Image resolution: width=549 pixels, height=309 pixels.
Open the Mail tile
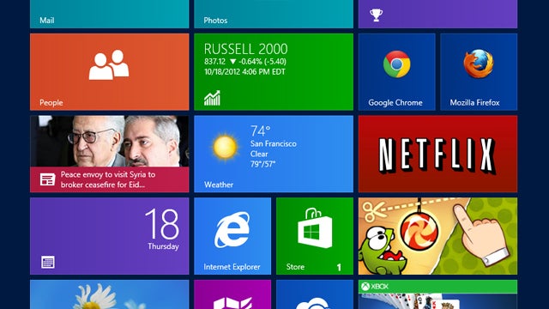109,14
